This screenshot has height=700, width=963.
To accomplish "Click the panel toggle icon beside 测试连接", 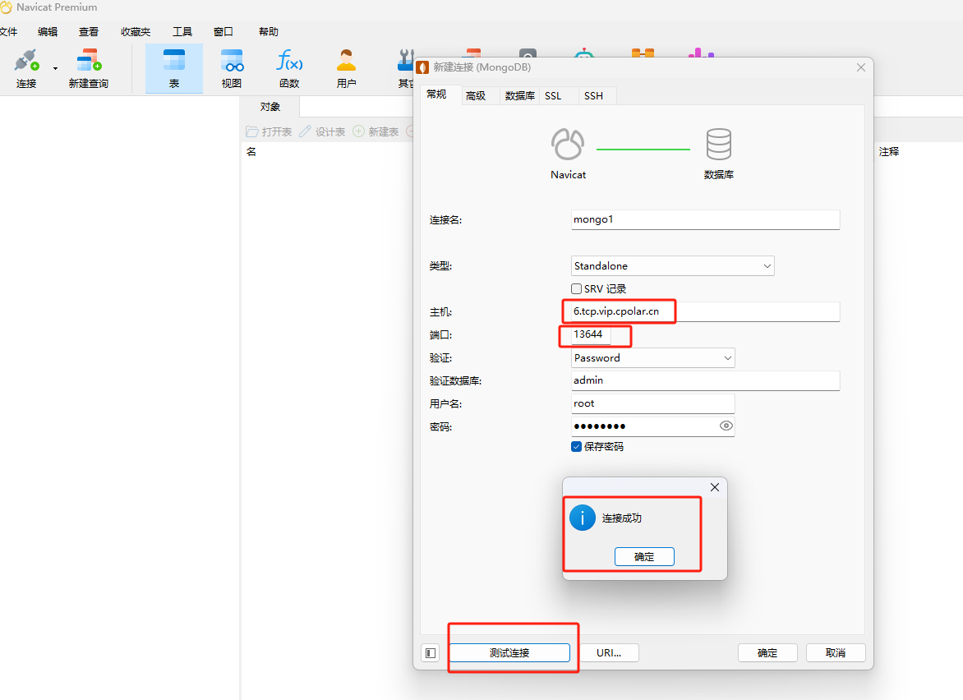I will [431, 652].
